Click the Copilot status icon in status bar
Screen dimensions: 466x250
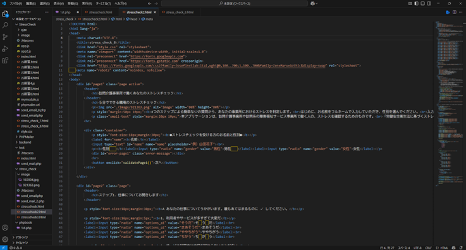(454, 247)
